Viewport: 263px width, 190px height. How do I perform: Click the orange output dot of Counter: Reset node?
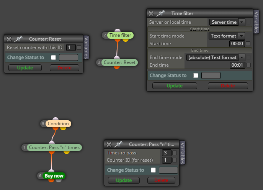[x=117, y=67]
